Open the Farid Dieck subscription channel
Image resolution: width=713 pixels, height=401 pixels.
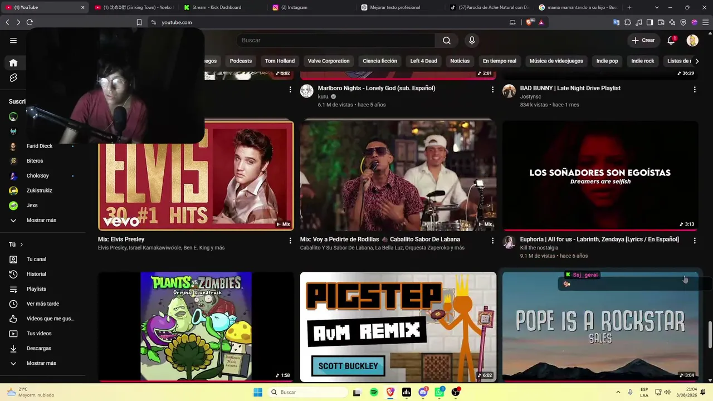pos(40,146)
